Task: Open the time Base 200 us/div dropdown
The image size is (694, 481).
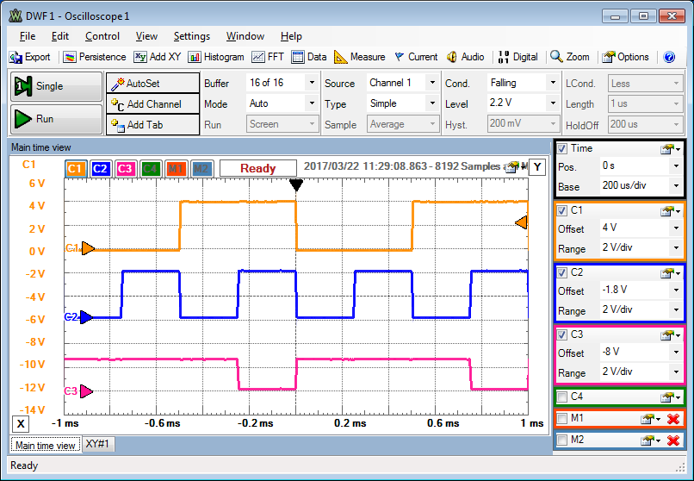Action: click(x=675, y=186)
